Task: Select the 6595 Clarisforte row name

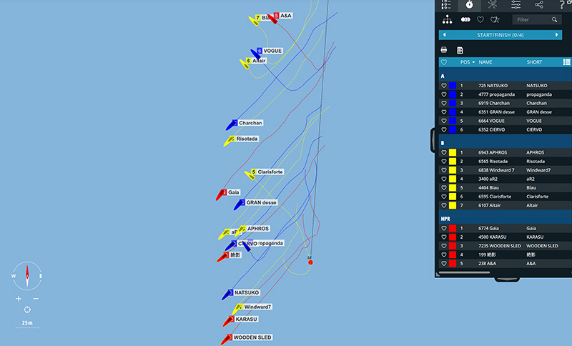Action: [x=495, y=197]
